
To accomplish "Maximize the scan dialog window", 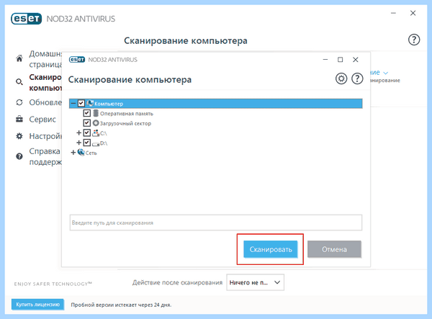I will 341,60.
